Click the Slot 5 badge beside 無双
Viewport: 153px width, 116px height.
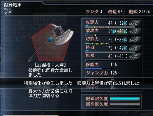click(x=133, y=56)
